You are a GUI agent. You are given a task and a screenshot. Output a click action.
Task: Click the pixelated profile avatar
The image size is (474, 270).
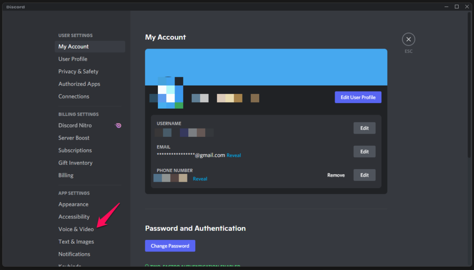pos(170,93)
